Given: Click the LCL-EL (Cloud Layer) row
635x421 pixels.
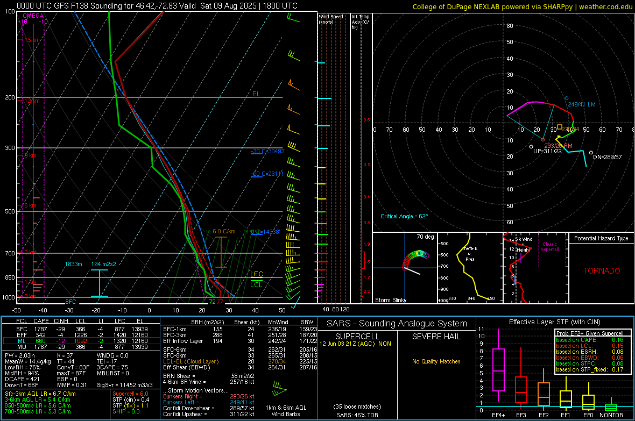Looking at the screenshot, I should (x=240, y=361).
